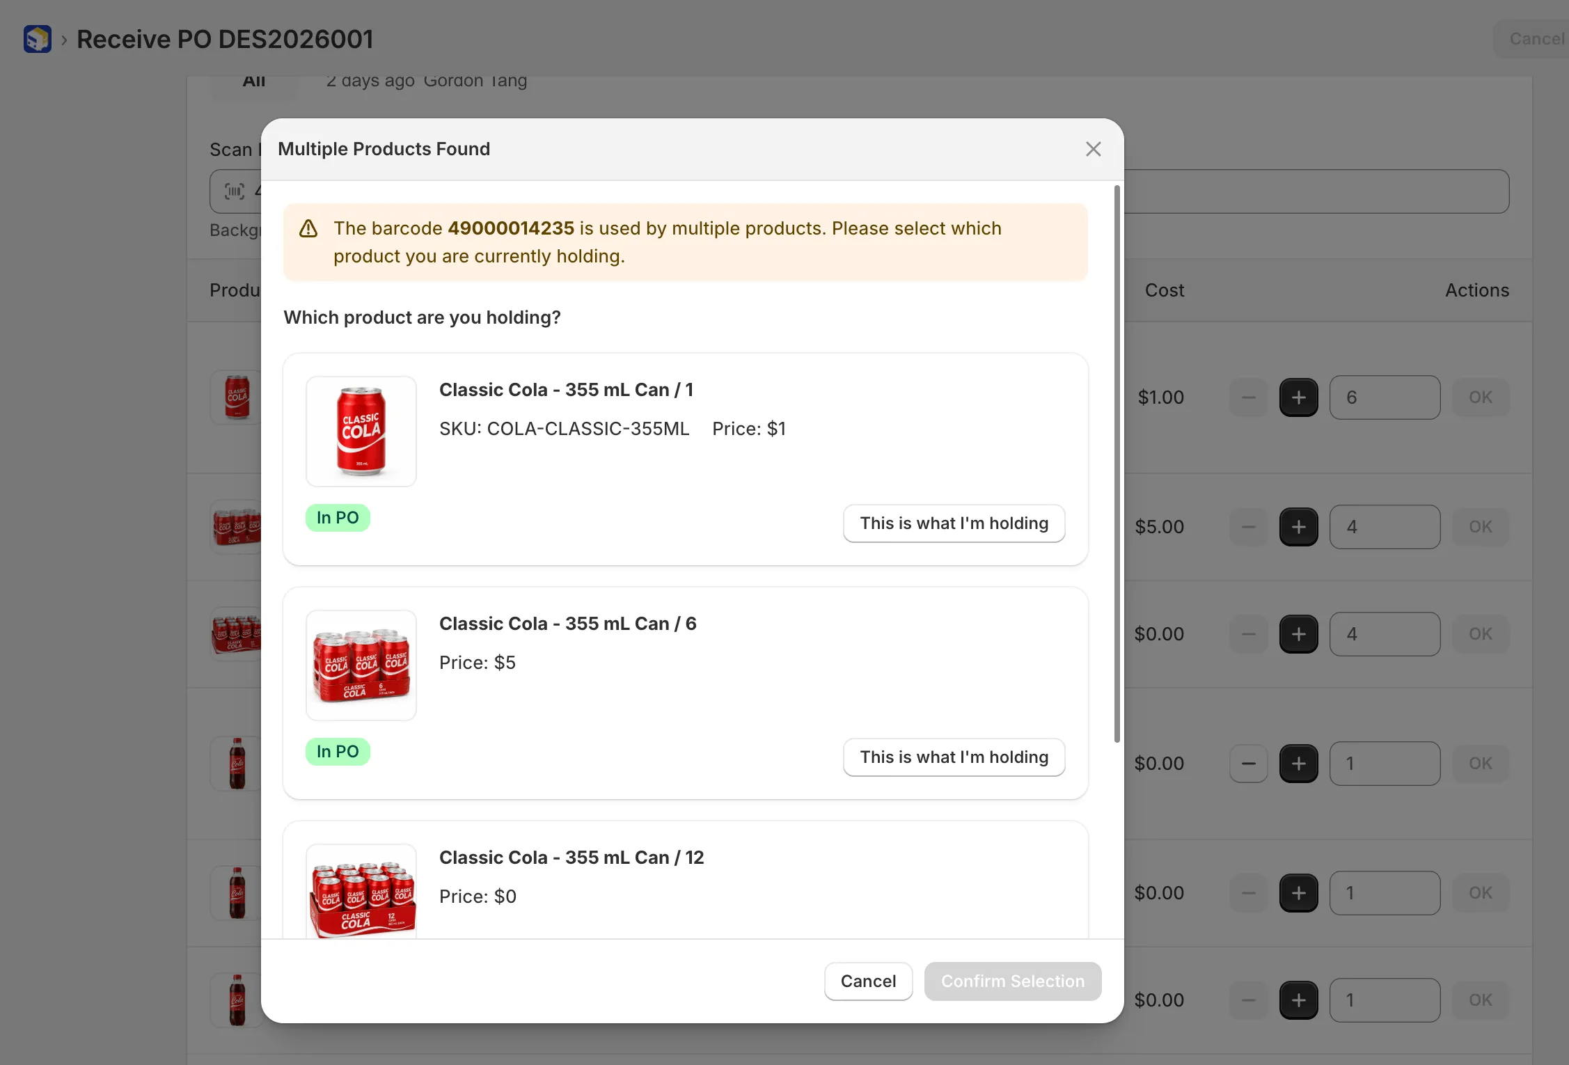This screenshot has width=1569, height=1065.
Task: Click the Classic Cola - 355 mL Can / 12 title
Action: pos(571,858)
